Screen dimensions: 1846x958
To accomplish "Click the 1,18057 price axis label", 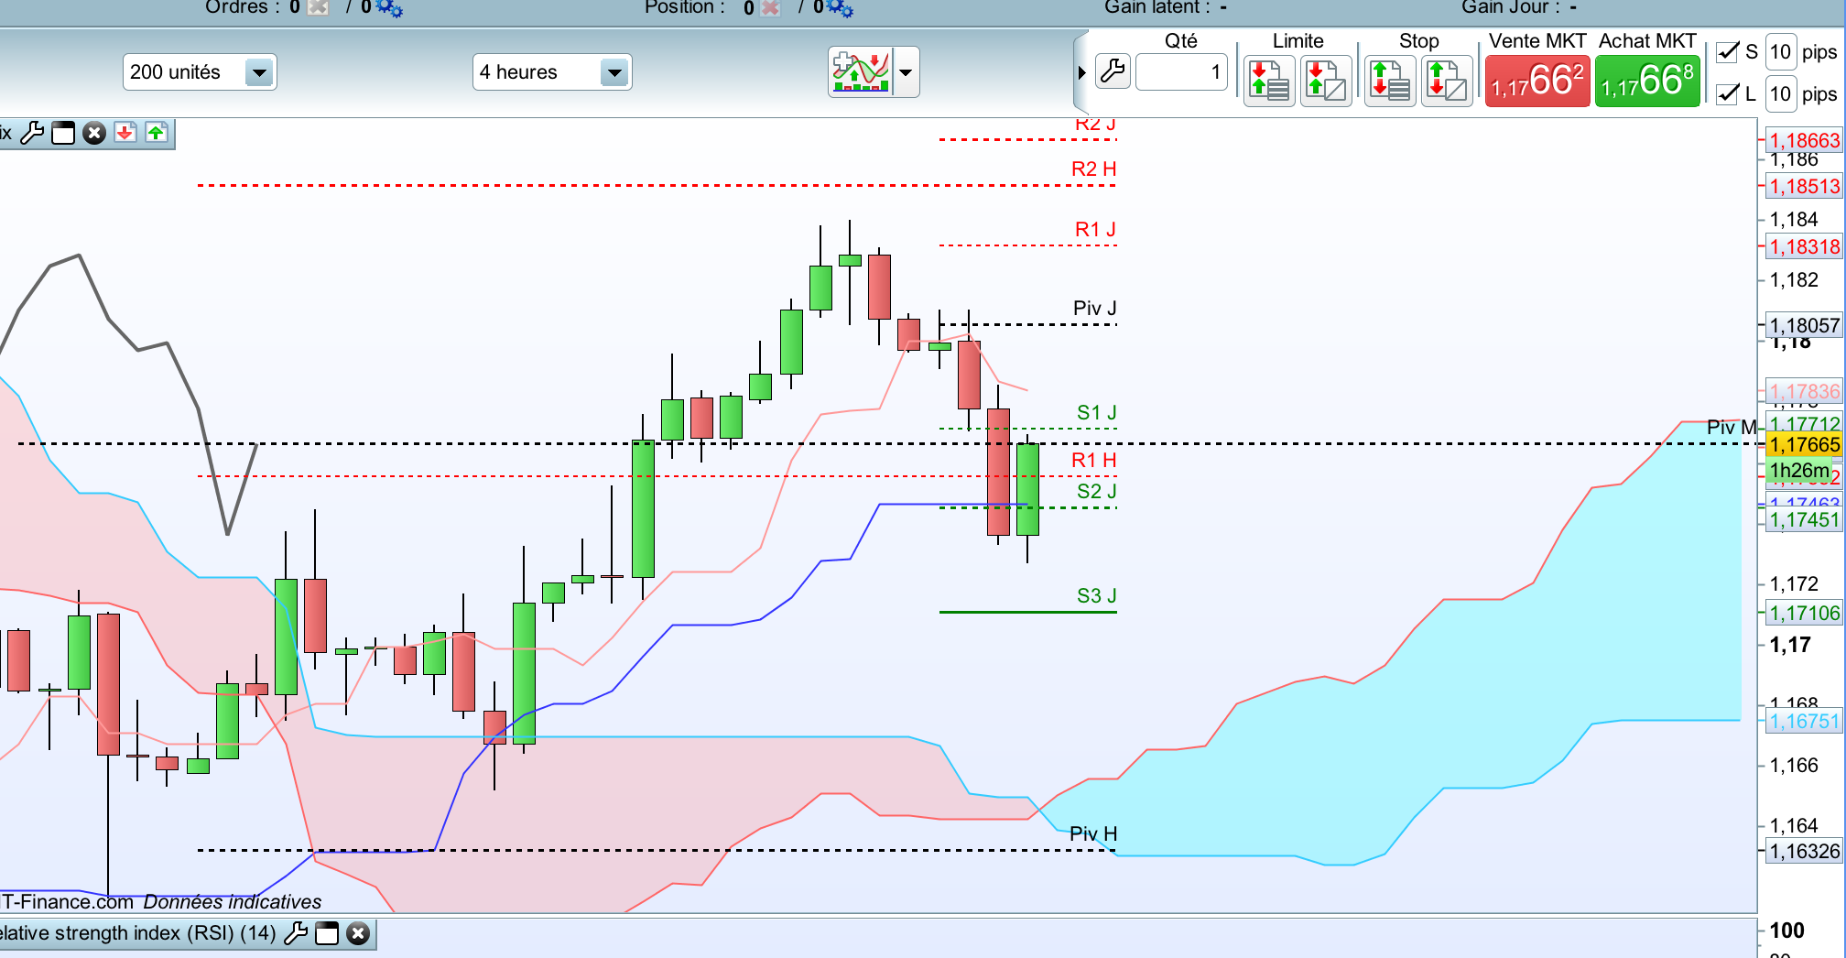I will click(x=1804, y=325).
